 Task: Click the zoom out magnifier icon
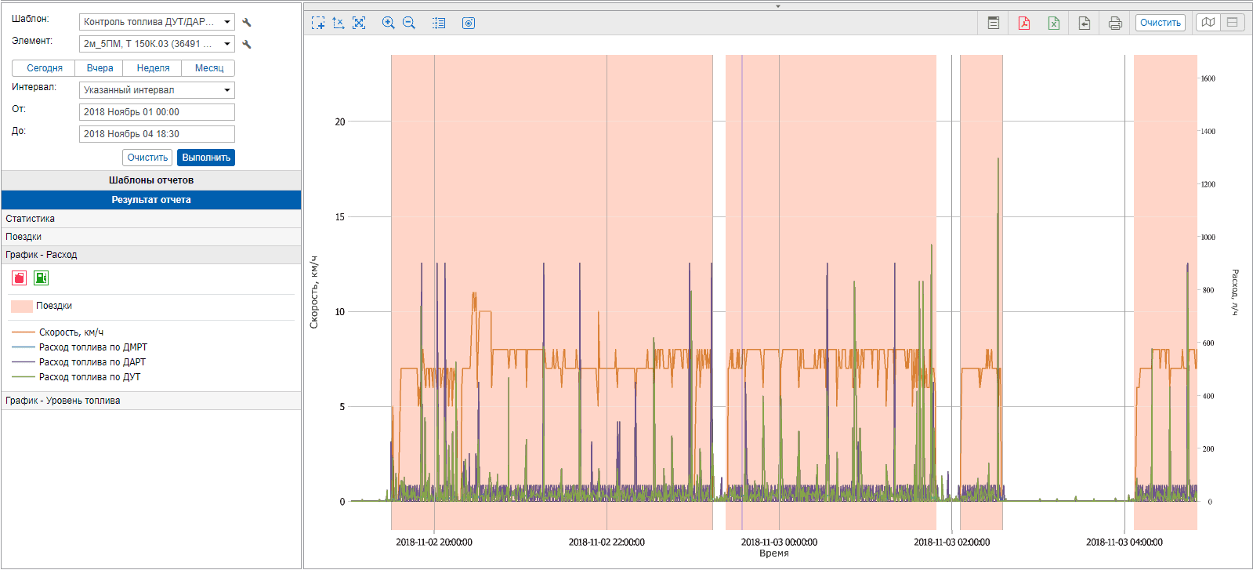409,23
